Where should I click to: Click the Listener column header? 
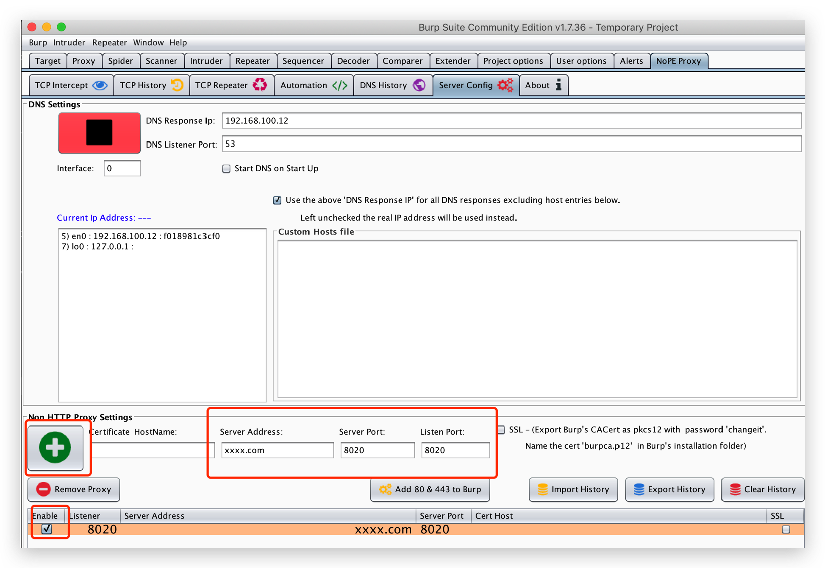pyautogui.click(x=93, y=516)
